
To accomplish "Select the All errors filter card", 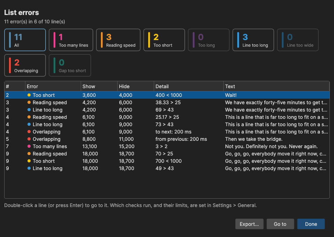I will [x=25, y=40].
